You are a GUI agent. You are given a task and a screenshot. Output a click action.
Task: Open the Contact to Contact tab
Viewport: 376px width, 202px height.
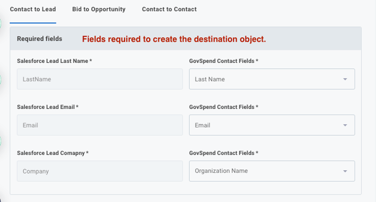[169, 9]
